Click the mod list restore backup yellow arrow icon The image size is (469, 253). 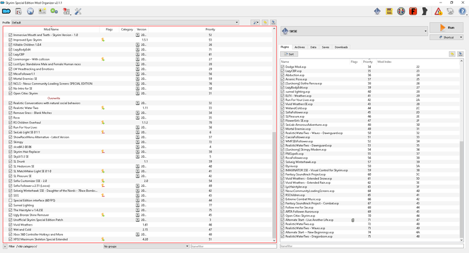265,22
